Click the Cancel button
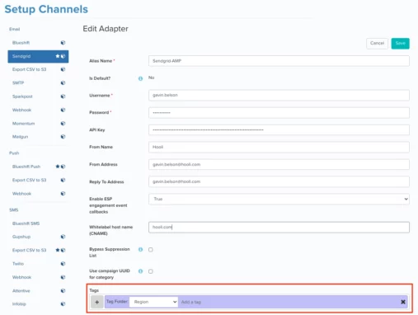Viewport: 418px width, 315px height. pyautogui.click(x=377, y=44)
